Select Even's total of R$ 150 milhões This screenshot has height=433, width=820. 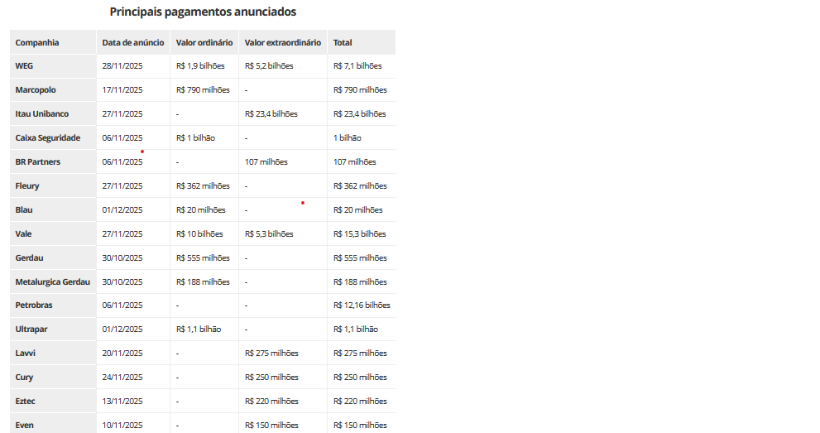pyautogui.click(x=360, y=426)
